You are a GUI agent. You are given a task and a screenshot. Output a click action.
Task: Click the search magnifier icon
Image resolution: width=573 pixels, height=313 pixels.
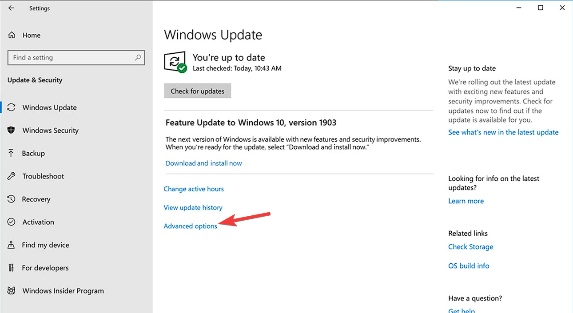(x=138, y=57)
